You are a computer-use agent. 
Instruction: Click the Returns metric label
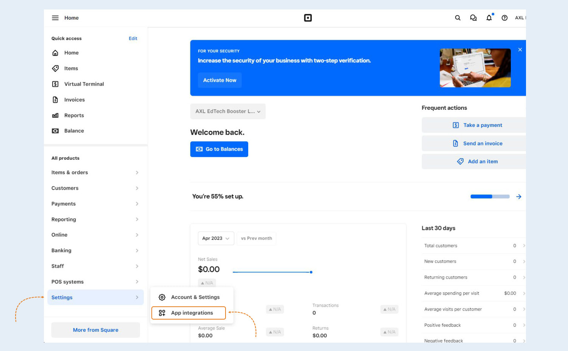point(321,328)
